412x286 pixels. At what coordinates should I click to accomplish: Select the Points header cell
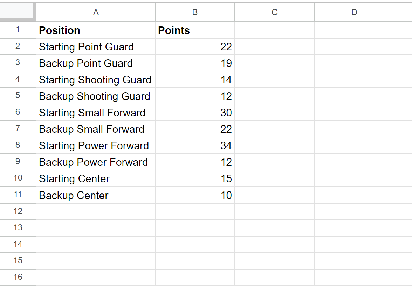pos(194,30)
